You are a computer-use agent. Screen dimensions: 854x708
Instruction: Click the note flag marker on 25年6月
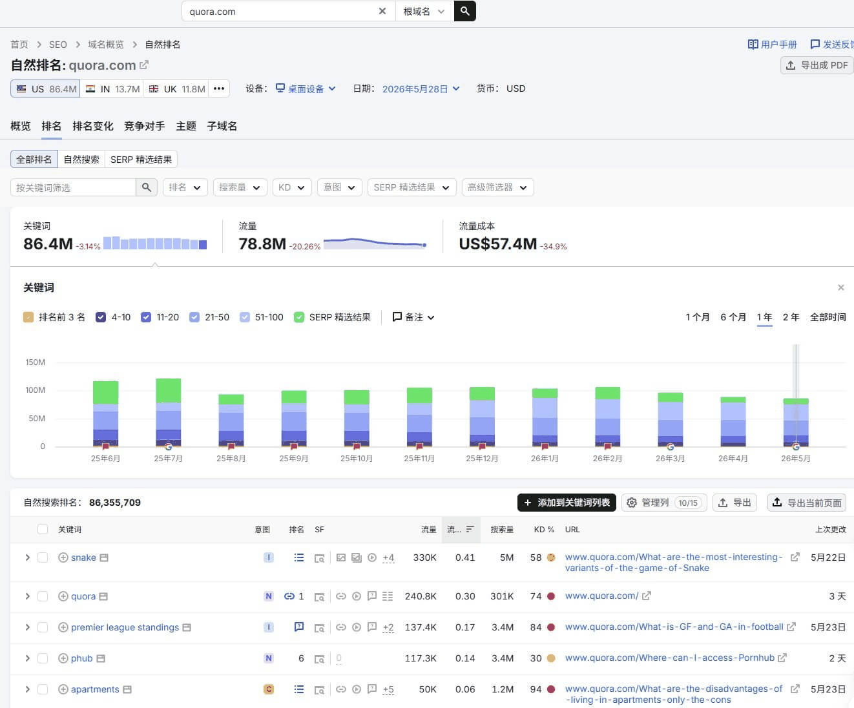click(106, 446)
